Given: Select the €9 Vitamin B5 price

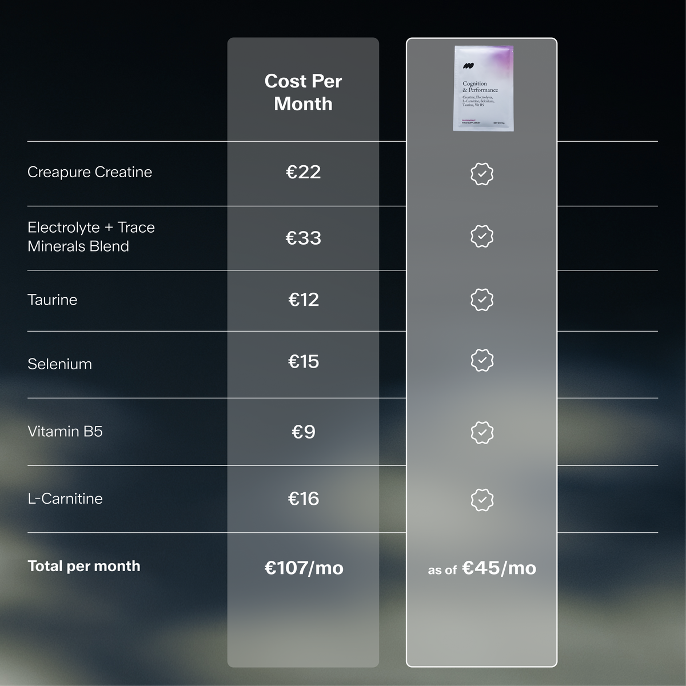Looking at the screenshot, I should click(x=304, y=432).
